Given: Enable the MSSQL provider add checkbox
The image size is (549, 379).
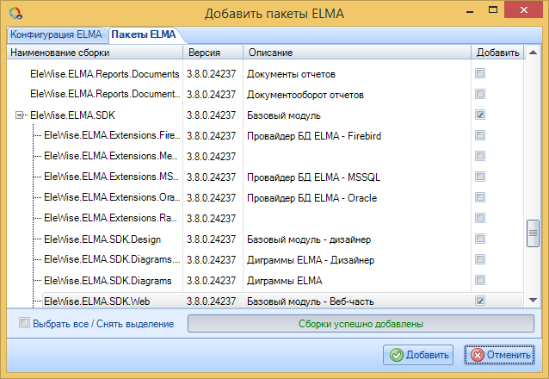Looking at the screenshot, I should click(x=480, y=177).
